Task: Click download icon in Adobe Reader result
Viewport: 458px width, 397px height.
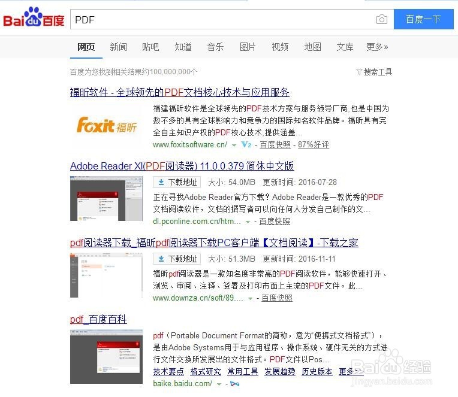Action: point(161,182)
